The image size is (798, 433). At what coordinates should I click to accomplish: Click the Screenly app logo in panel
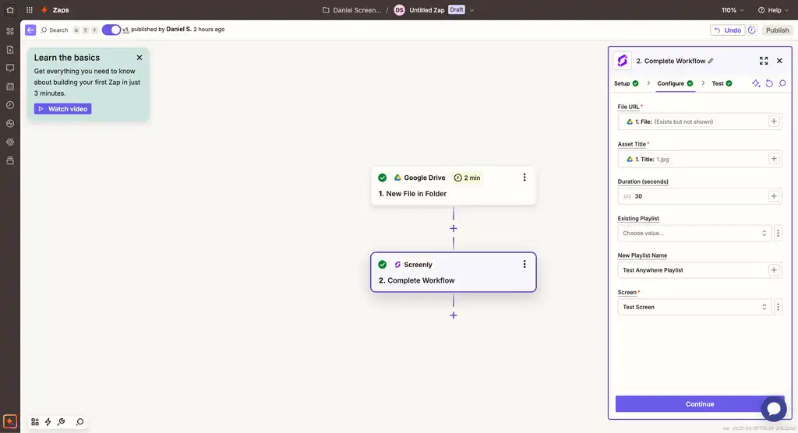click(623, 61)
